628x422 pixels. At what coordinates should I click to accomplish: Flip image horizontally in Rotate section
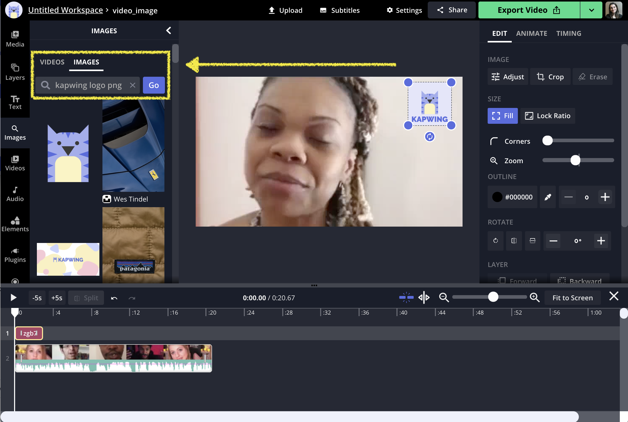point(514,241)
